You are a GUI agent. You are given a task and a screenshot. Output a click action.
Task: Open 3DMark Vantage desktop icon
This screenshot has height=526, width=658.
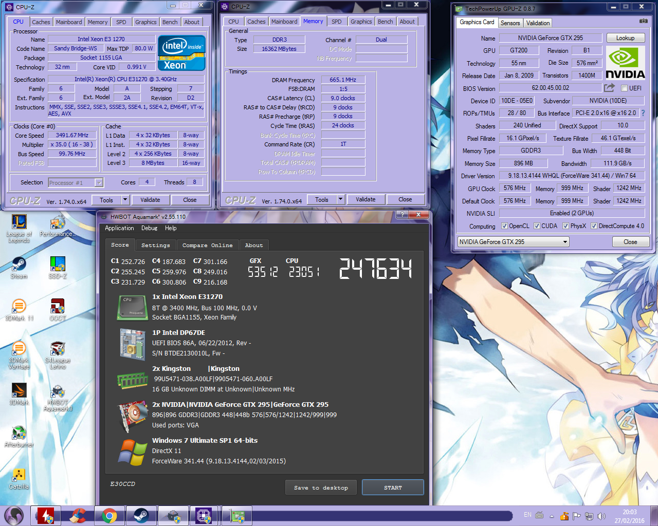[x=19, y=355]
